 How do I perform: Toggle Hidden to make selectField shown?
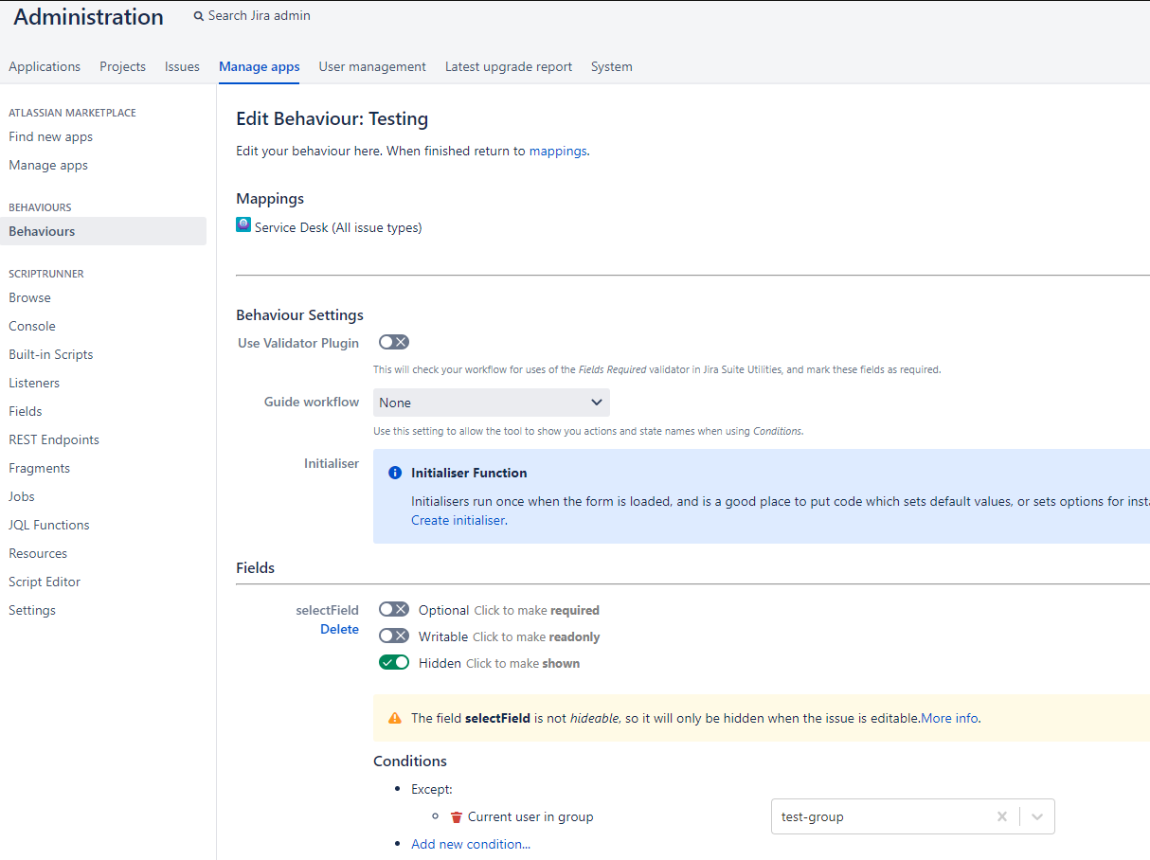click(x=394, y=662)
